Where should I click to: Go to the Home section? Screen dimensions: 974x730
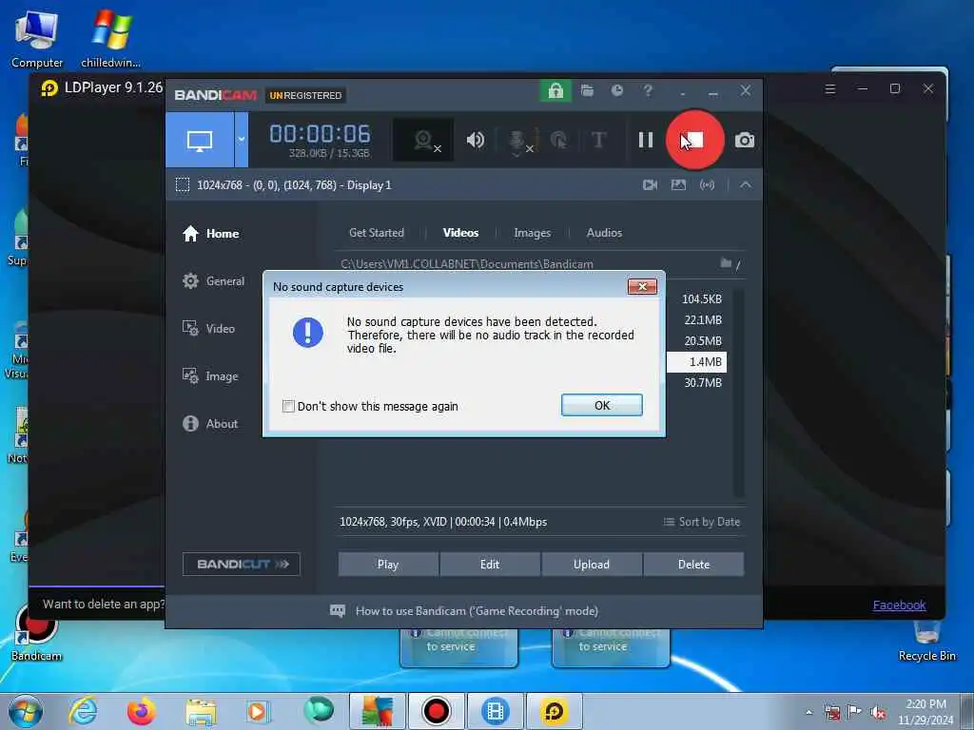coord(211,234)
